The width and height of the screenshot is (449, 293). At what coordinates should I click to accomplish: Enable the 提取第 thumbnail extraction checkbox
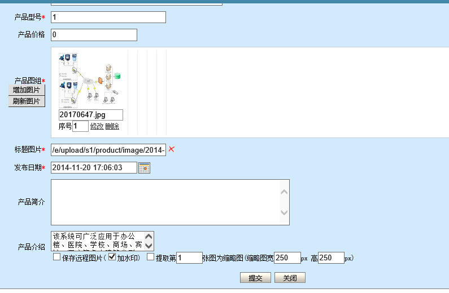[x=150, y=258]
